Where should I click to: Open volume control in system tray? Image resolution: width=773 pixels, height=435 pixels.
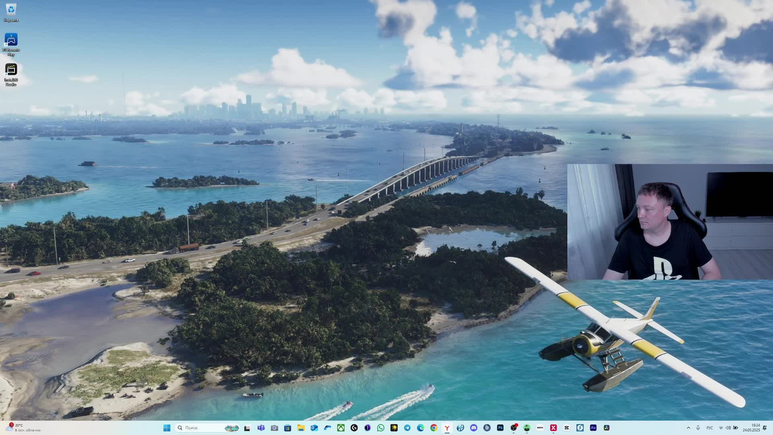pyautogui.click(x=728, y=428)
